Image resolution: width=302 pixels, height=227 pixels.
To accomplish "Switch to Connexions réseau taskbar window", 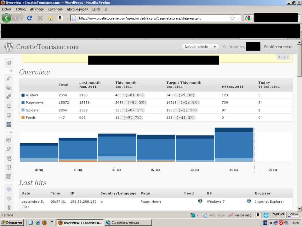I will click(x=128, y=223).
